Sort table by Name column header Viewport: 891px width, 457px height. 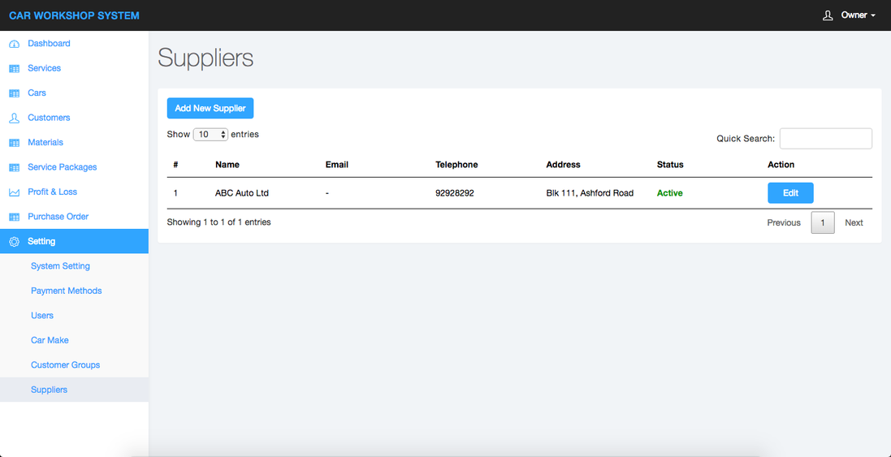click(x=227, y=165)
